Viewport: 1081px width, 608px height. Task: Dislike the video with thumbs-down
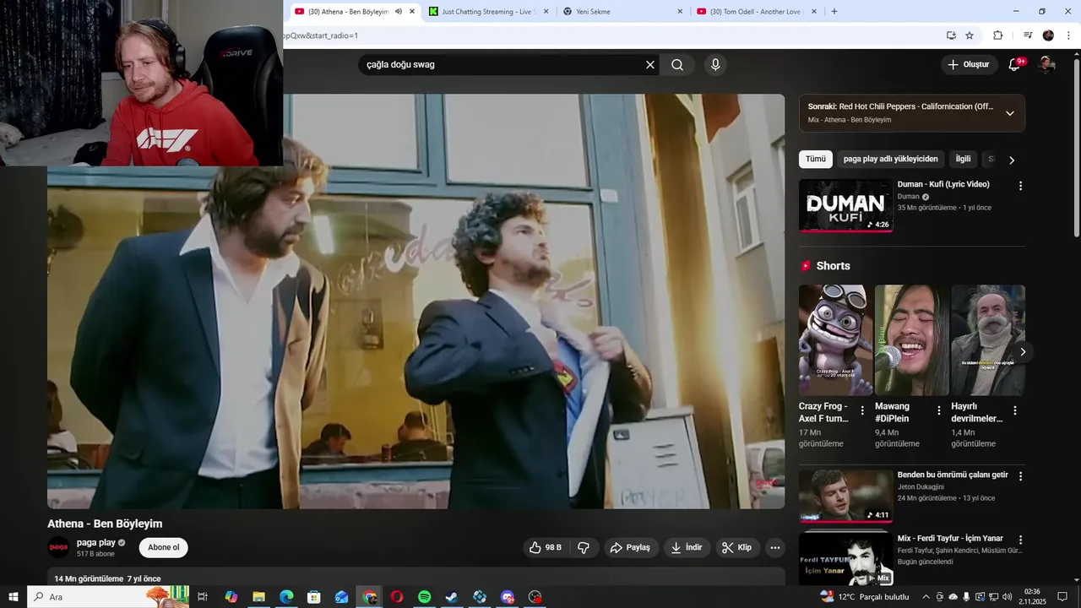[584, 547]
